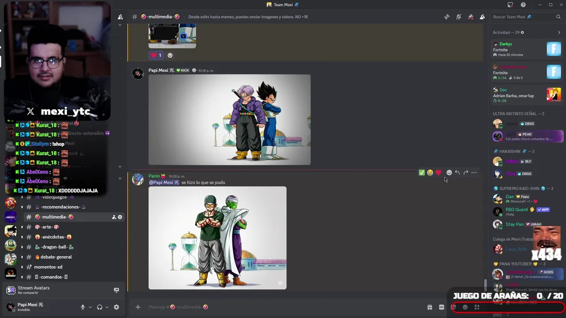Open the DG server icon
566x318 pixels.
pyautogui.click(x=11, y=244)
